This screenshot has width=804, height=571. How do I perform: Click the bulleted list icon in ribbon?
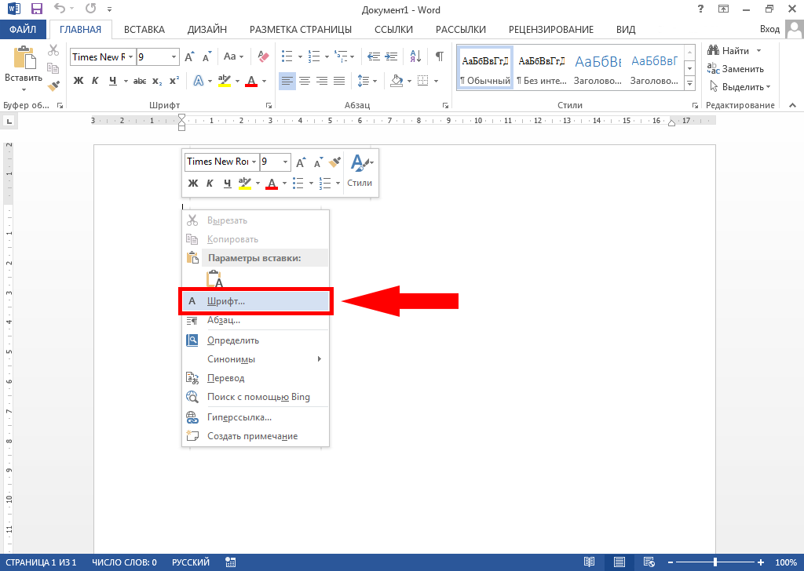[287, 57]
